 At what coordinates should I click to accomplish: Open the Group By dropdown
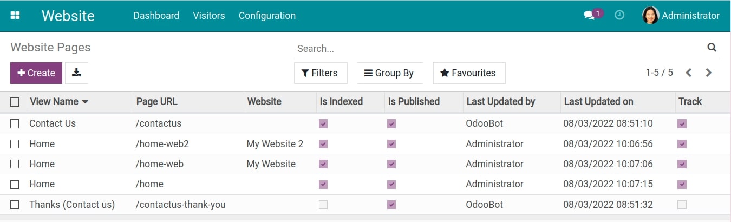pos(389,73)
